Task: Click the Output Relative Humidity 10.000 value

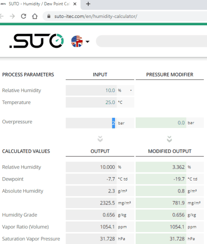Action: coord(91,167)
